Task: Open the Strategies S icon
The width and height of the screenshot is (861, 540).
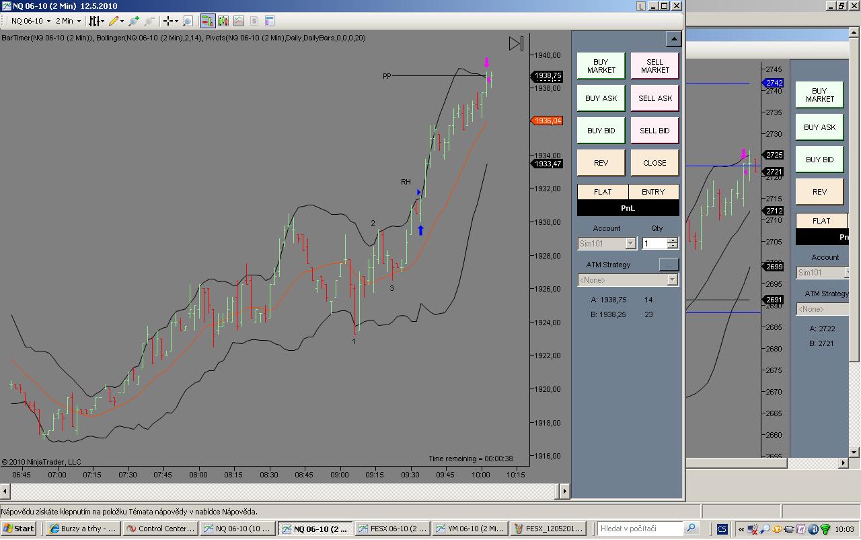Action: point(254,21)
